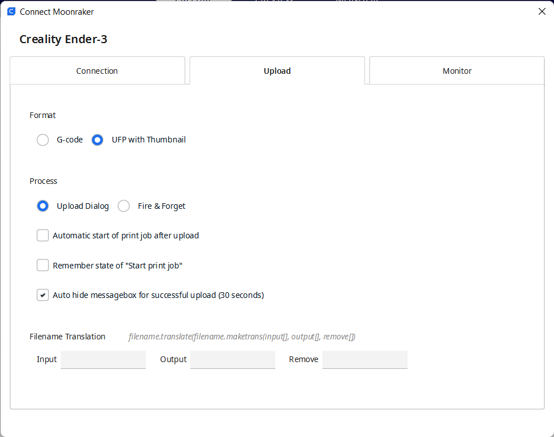
Task: Click the Input filename translation field
Action: click(x=103, y=360)
